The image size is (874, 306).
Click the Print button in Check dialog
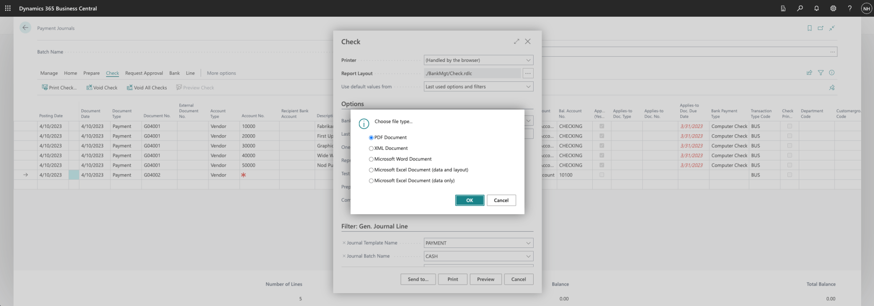click(453, 279)
